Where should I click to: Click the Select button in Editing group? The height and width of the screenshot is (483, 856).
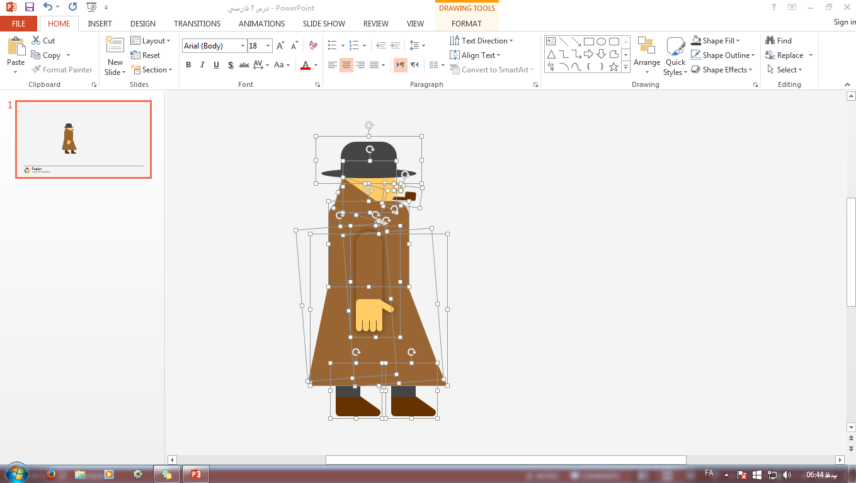click(784, 70)
